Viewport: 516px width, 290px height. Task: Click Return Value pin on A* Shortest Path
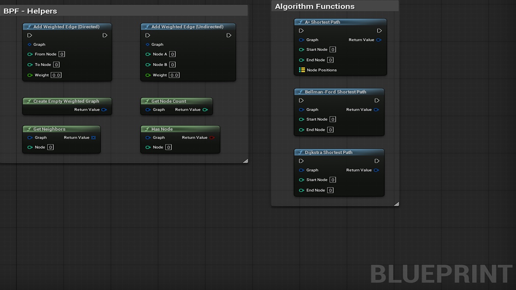379,40
